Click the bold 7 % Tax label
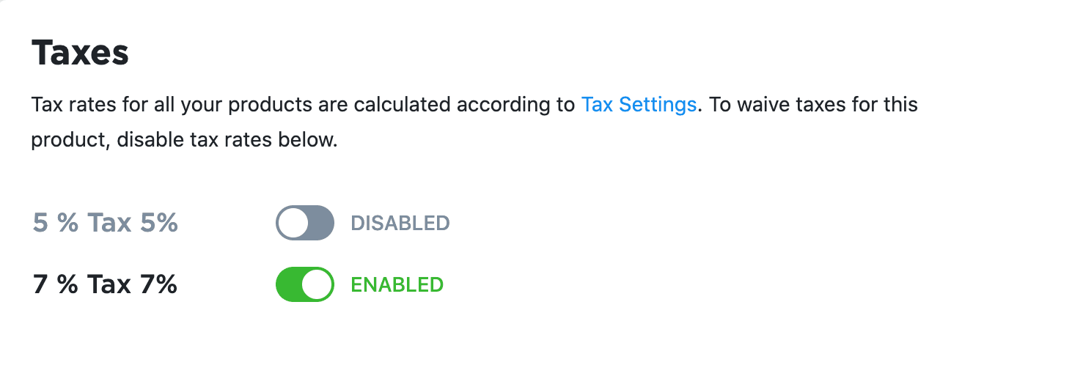The image size is (1072, 365). pos(105,284)
